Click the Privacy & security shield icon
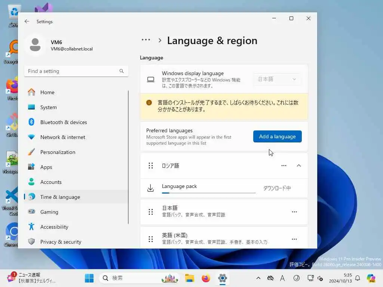Viewport: 383px width, 287px height. (x=31, y=242)
